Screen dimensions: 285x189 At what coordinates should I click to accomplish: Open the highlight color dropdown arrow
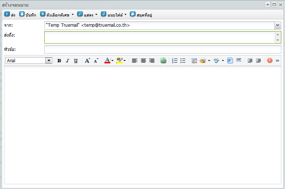click(x=125, y=61)
